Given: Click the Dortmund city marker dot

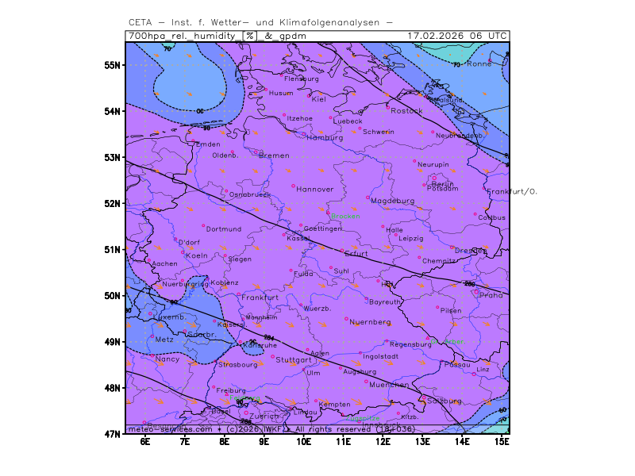Looking at the screenshot, I should click(202, 225).
